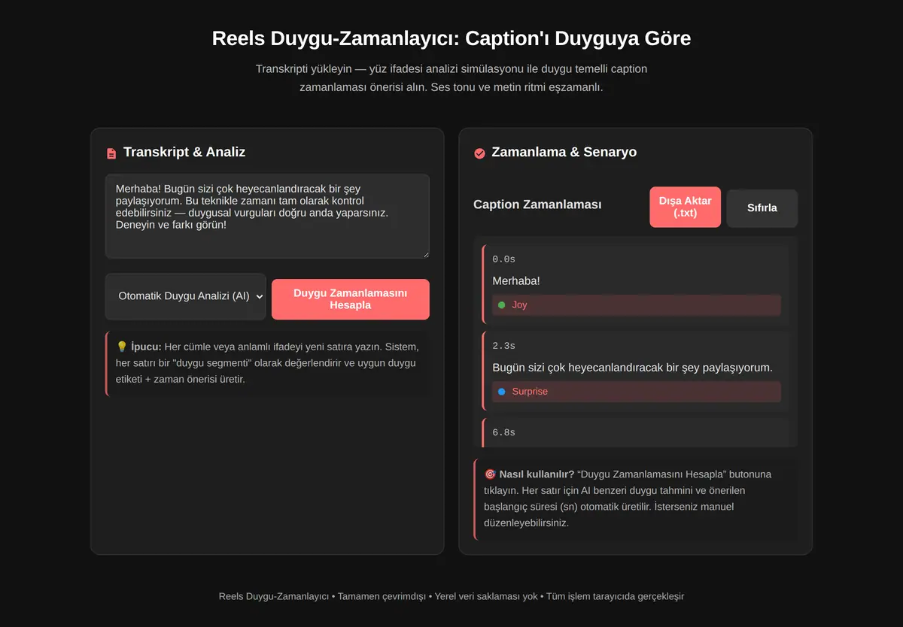Click the İpucu tip text
The width and height of the screenshot is (903, 627).
(x=267, y=363)
